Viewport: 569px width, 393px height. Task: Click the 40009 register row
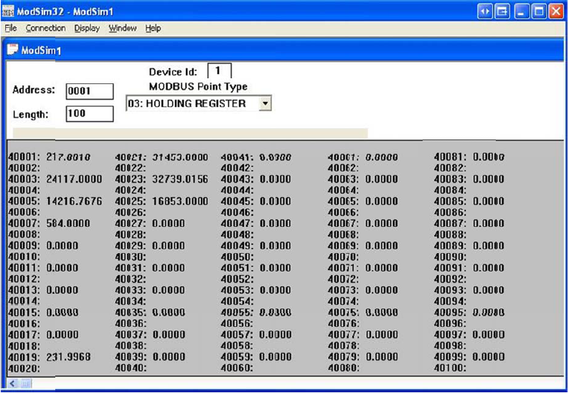43,246
